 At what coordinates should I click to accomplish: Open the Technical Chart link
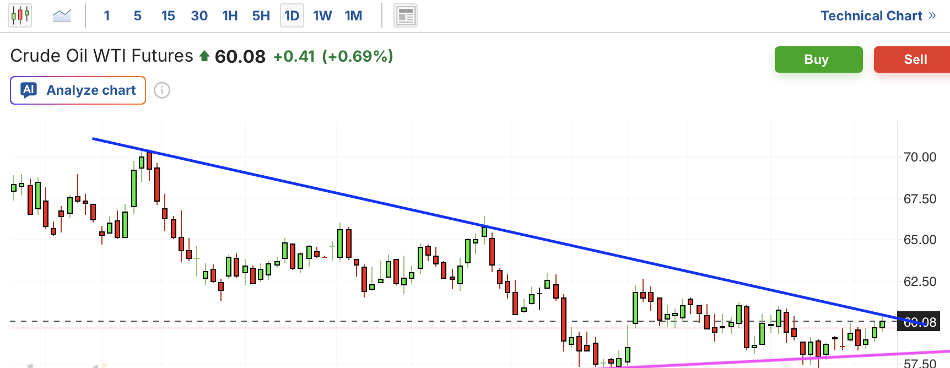(x=878, y=15)
